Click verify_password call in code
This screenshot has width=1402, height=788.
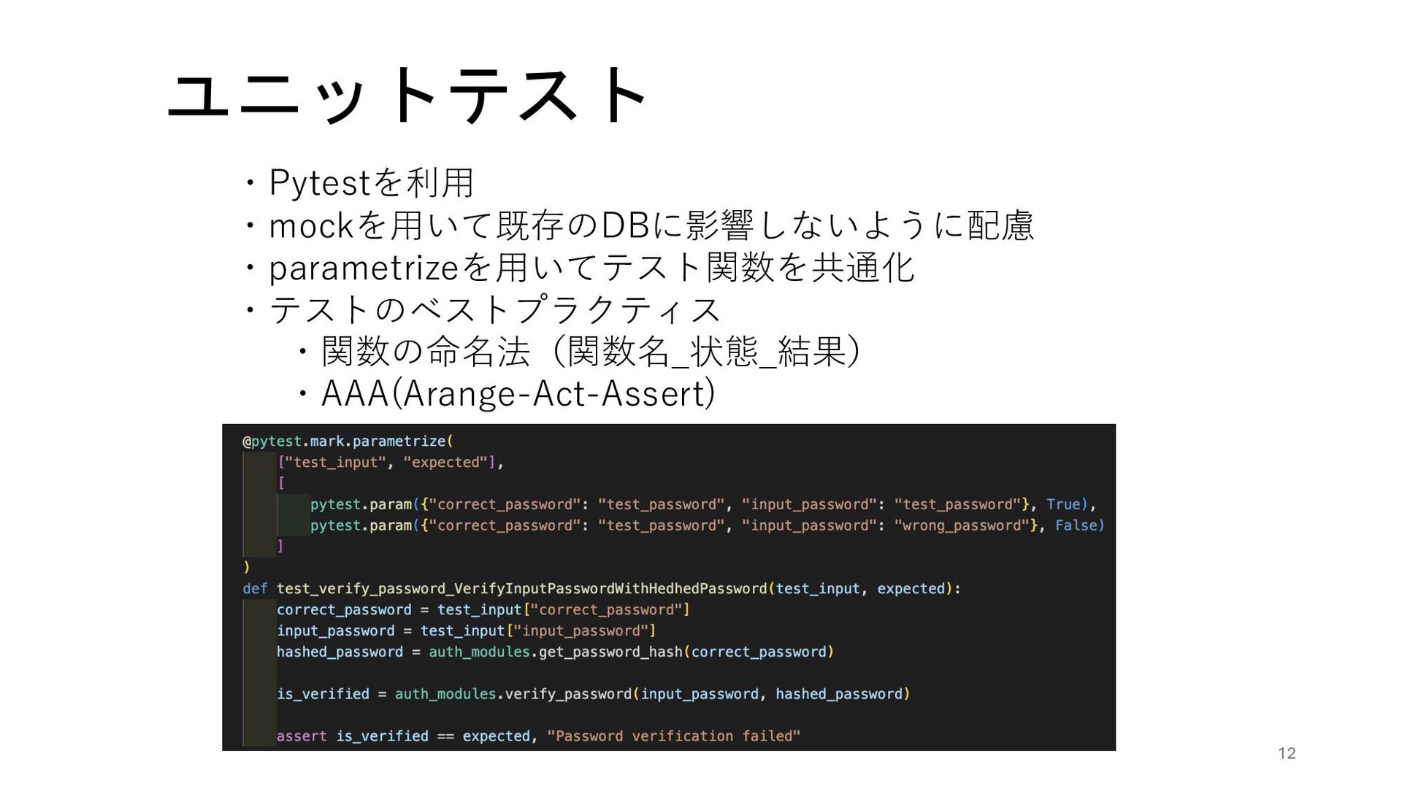568,694
